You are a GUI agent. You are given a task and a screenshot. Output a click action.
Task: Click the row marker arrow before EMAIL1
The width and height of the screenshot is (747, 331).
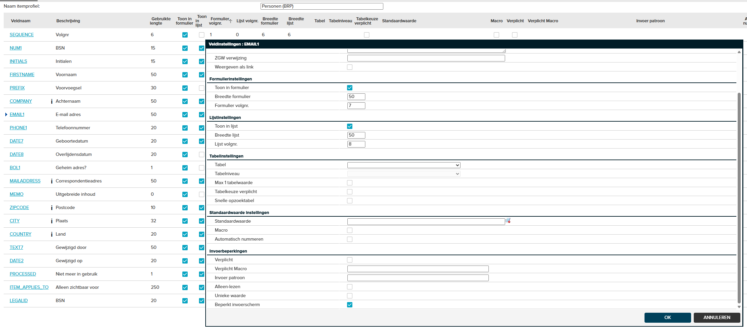(6, 115)
